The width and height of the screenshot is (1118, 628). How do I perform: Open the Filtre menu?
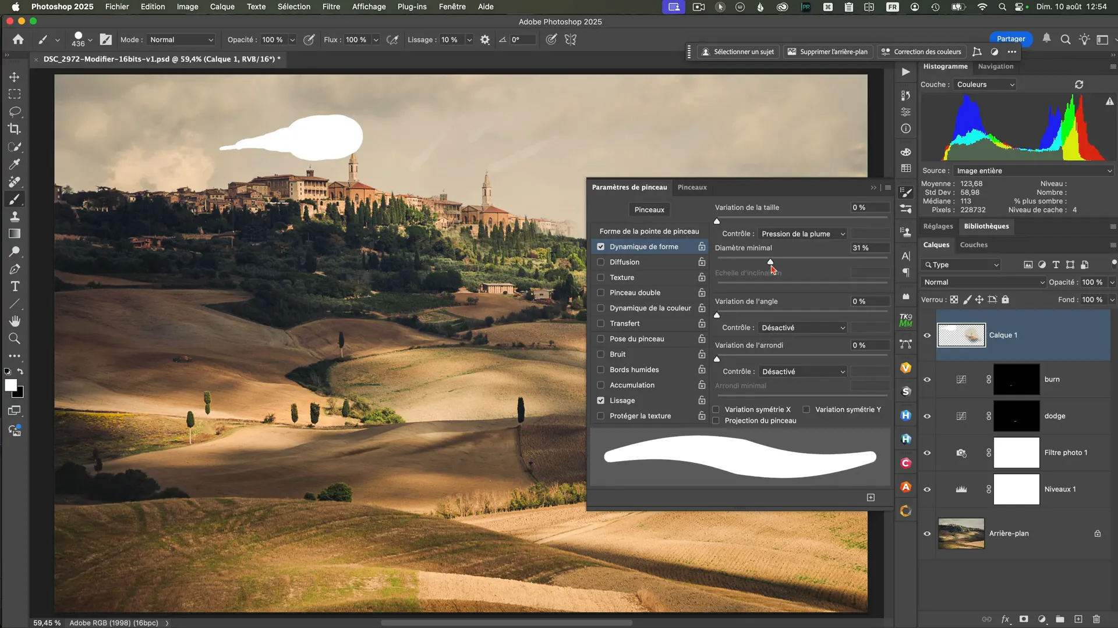click(x=331, y=6)
